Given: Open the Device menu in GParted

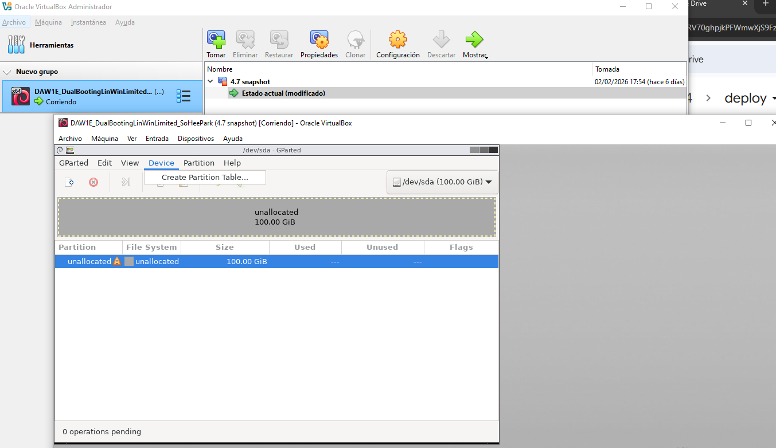Looking at the screenshot, I should tap(161, 163).
